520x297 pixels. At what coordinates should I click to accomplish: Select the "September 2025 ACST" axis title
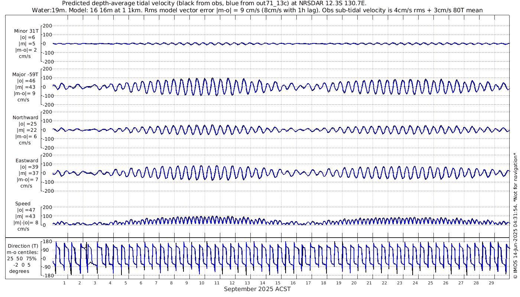click(257, 289)
